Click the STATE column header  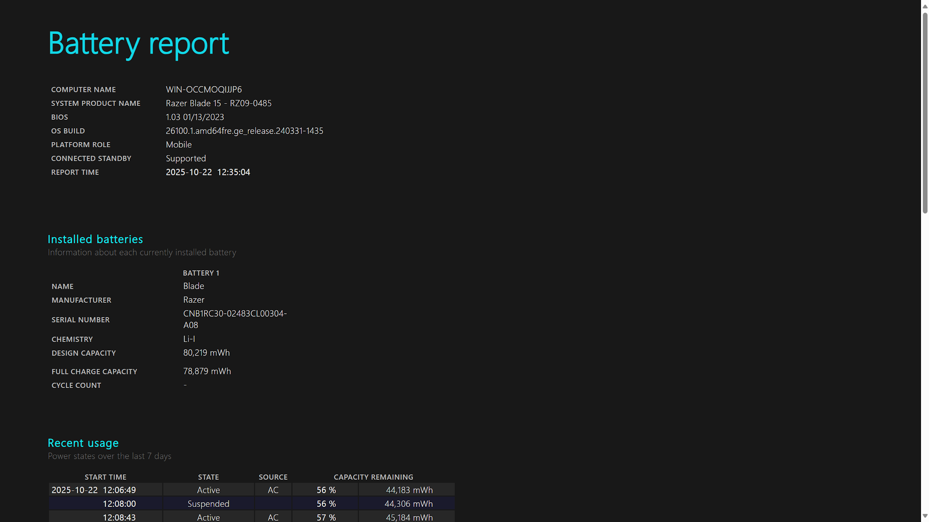(x=208, y=477)
